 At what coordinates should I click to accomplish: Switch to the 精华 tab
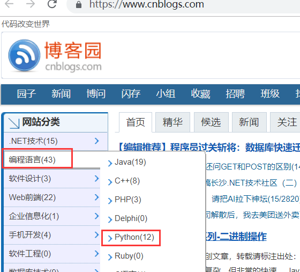click(x=172, y=122)
